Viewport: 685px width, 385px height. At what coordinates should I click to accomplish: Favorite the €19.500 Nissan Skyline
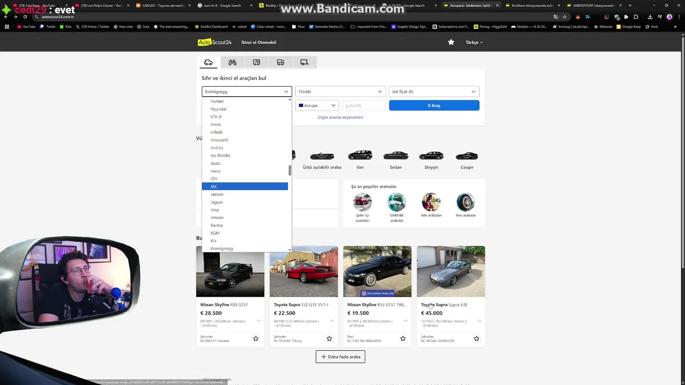(x=403, y=338)
